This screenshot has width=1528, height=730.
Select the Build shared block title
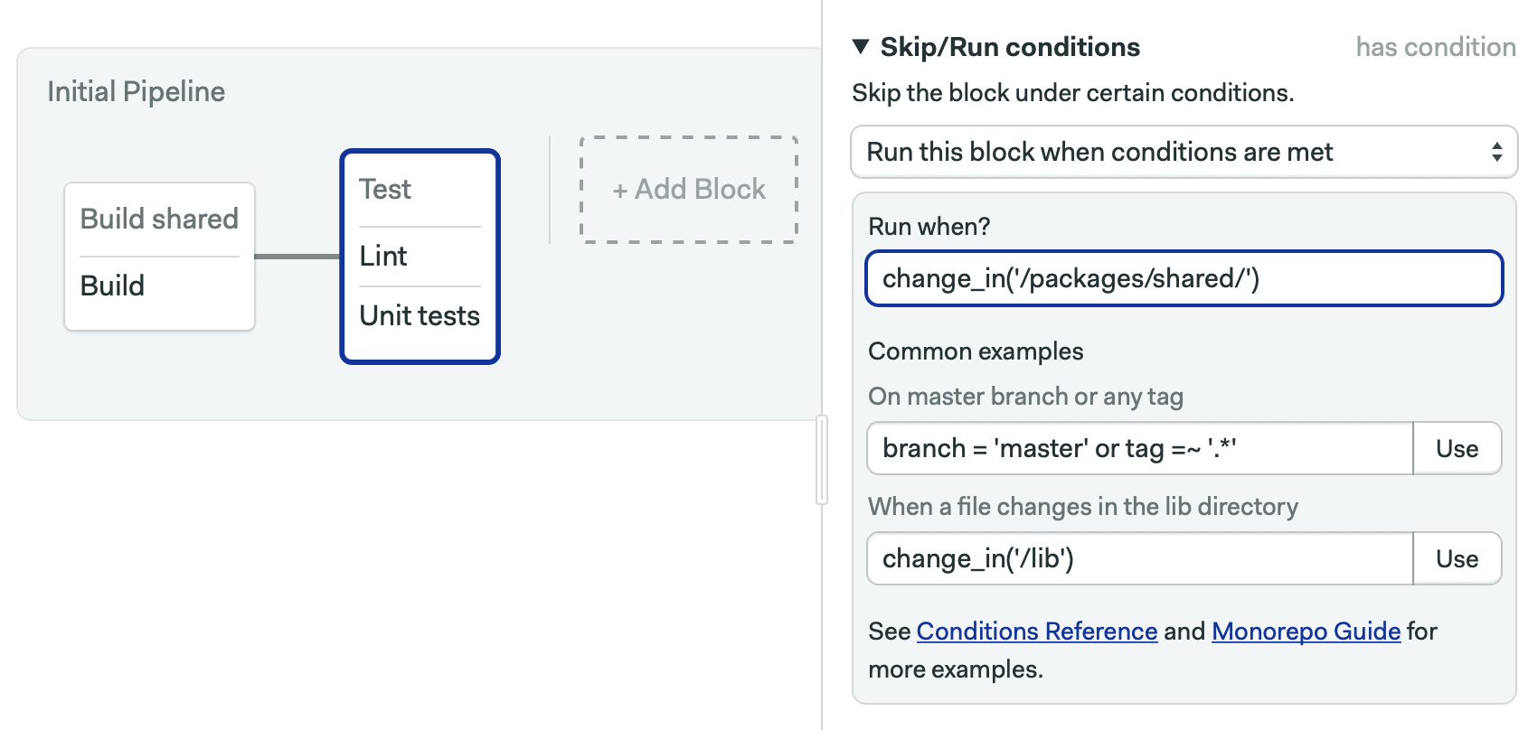tap(159, 219)
